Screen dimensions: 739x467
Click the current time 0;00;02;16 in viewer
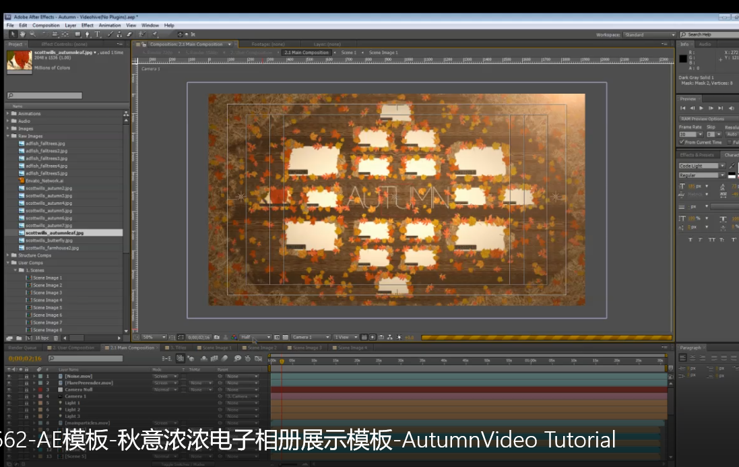[x=199, y=338]
